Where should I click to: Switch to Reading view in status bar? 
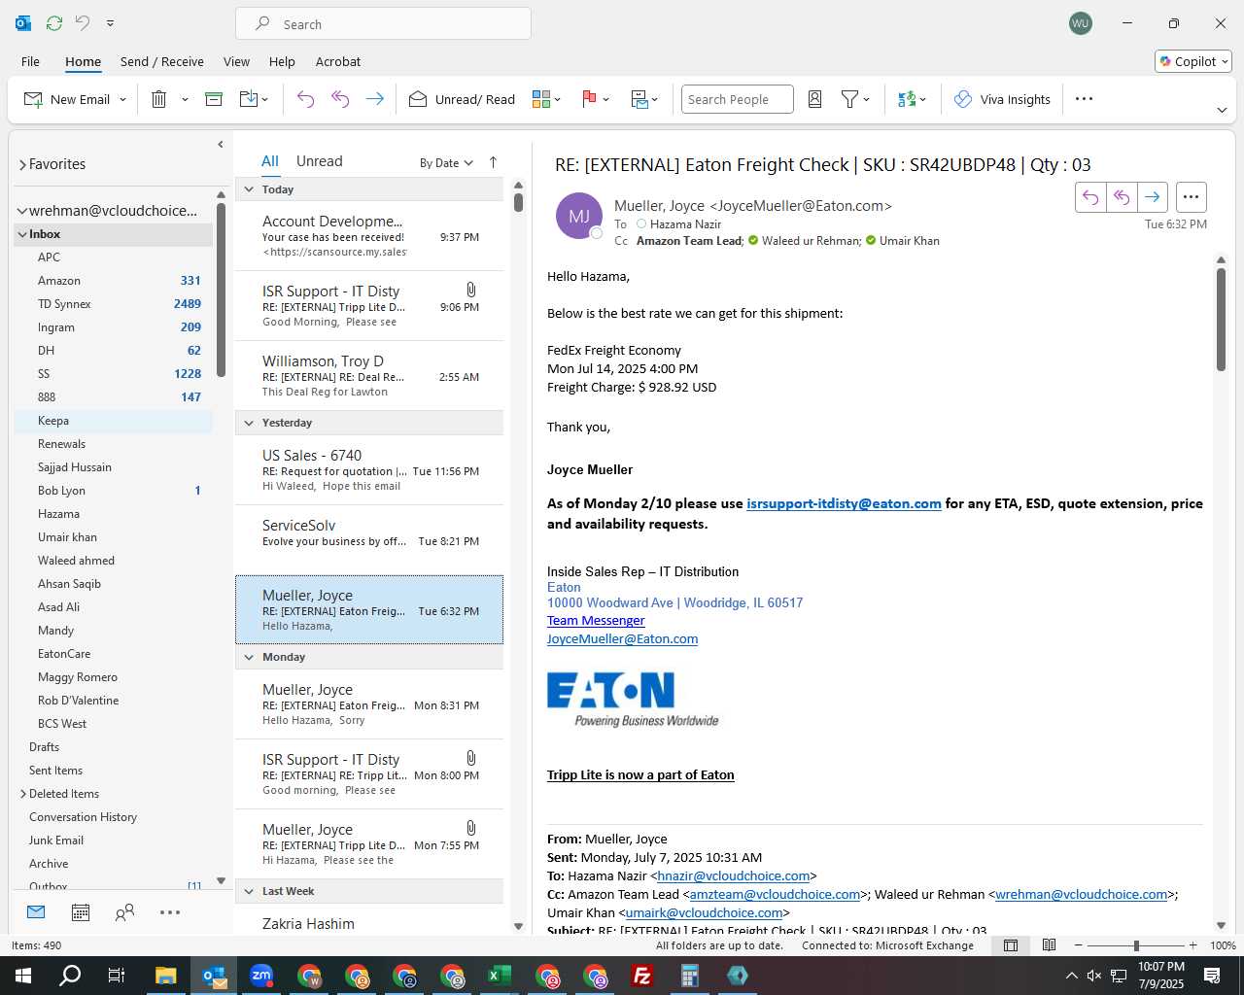coord(1049,945)
